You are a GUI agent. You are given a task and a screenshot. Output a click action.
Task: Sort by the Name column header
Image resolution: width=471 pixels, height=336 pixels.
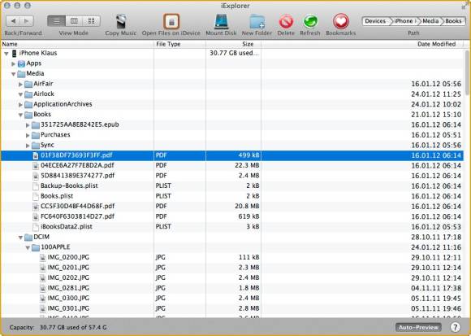tap(77, 44)
